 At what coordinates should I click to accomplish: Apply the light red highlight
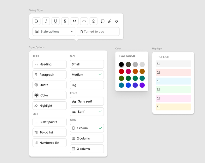tap(173, 72)
